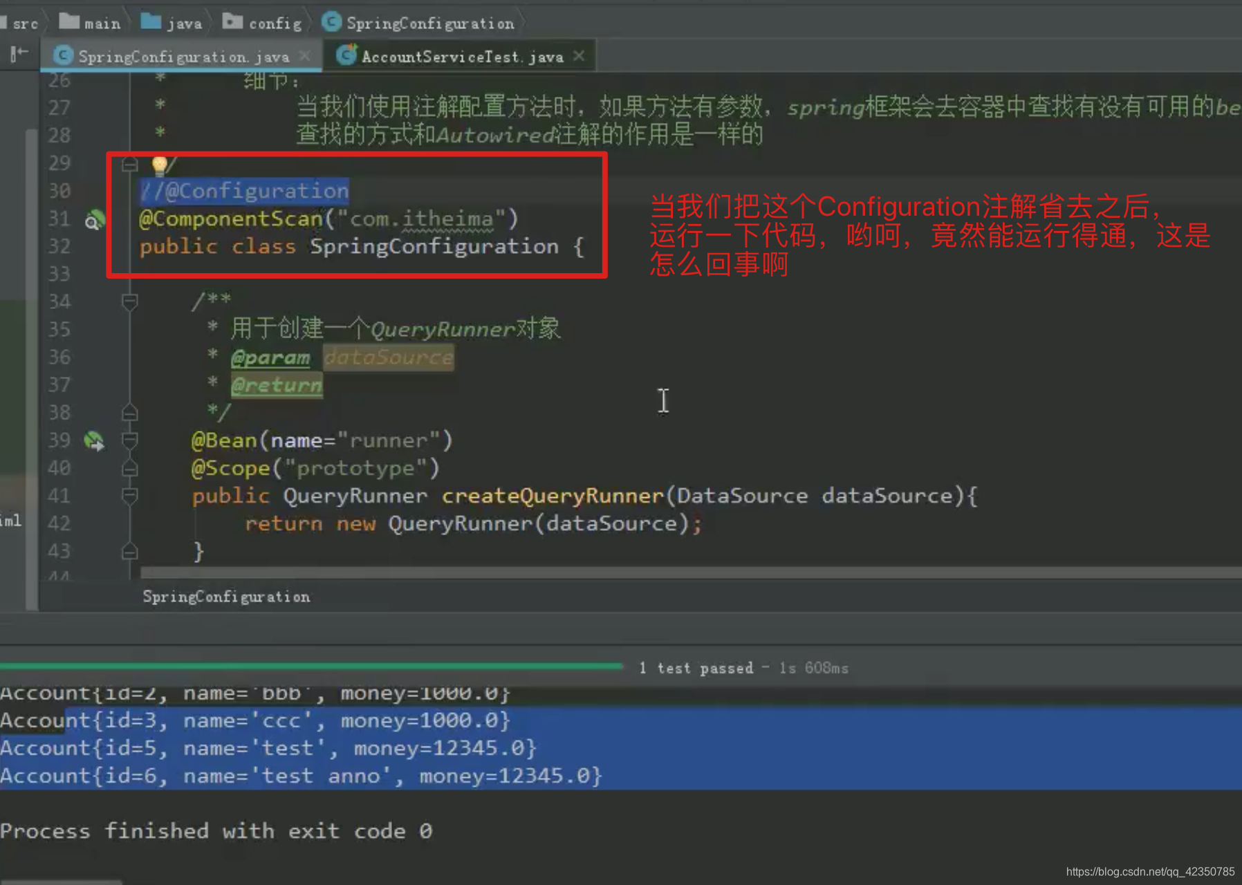The width and height of the screenshot is (1242, 885).
Task: Collapse the comment fold at line 29
Action: (x=129, y=164)
